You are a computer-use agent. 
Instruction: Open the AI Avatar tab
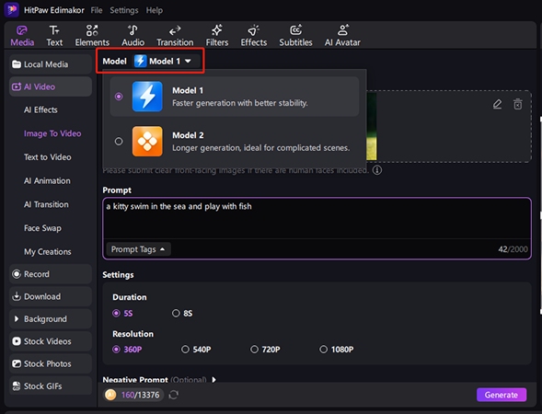pos(342,35)
